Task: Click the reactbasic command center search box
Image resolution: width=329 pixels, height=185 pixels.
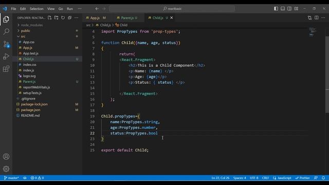Action: [172, 9]
